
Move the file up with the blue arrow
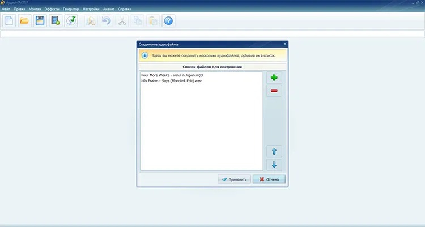274,151
